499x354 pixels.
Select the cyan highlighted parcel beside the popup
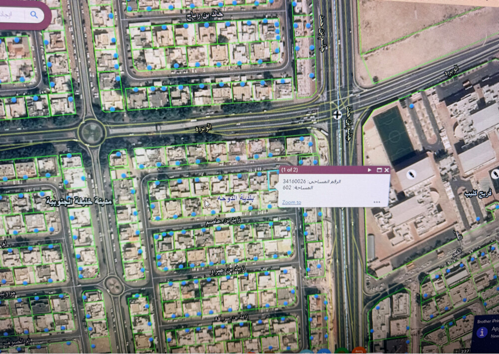(x=273, y=180)
